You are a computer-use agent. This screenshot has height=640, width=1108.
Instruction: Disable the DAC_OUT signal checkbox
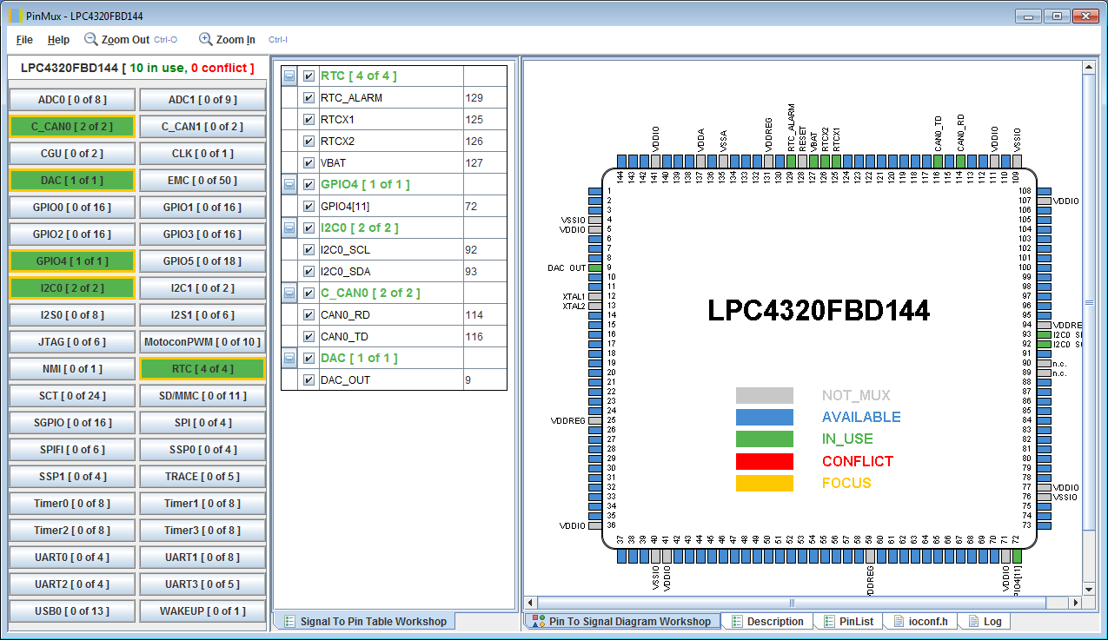309,380
